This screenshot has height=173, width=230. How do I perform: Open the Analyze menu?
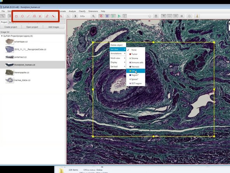pos(72,11)
